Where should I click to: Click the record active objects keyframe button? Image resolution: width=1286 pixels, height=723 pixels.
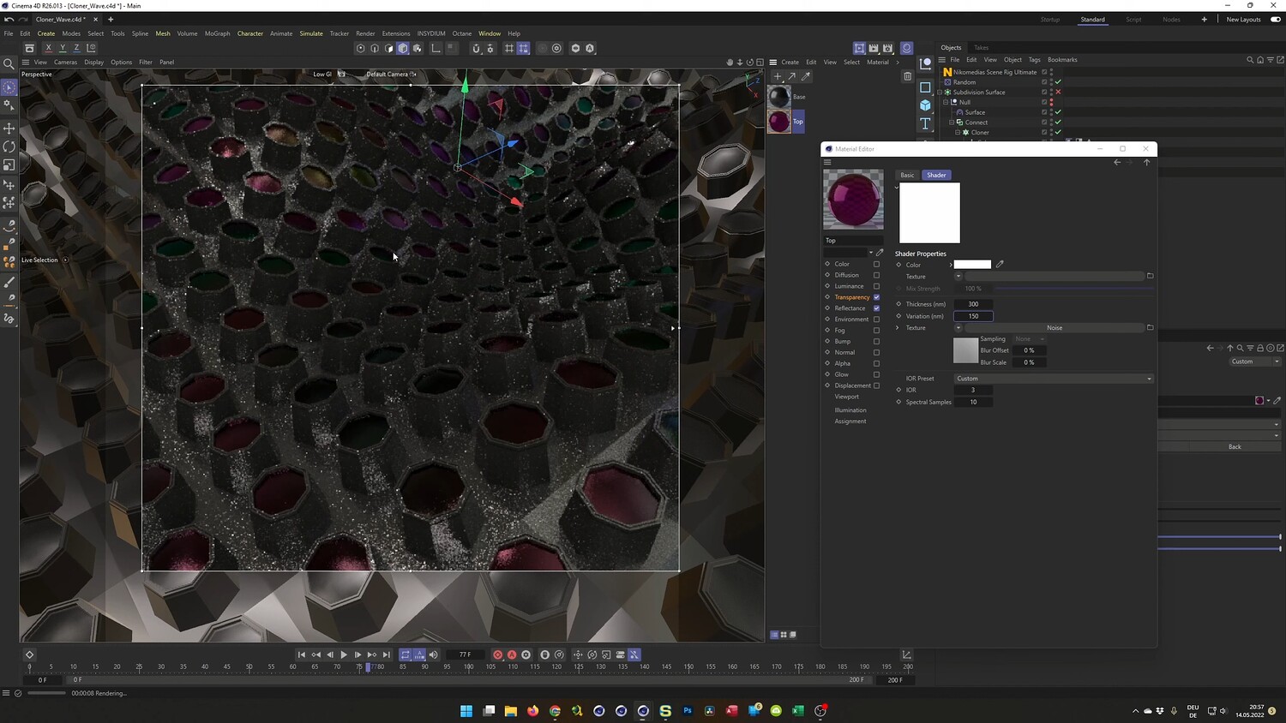click(x=497, y=654)
